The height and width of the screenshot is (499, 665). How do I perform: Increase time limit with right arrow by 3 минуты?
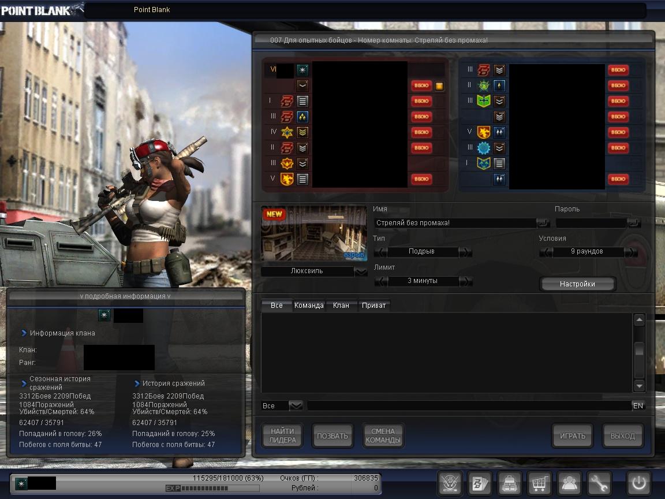tap(466, 281)
